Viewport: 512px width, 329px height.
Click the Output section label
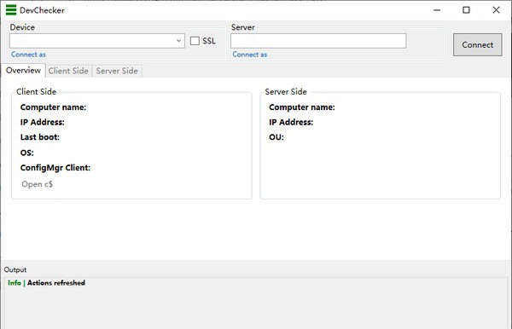(x=15, y=270)
